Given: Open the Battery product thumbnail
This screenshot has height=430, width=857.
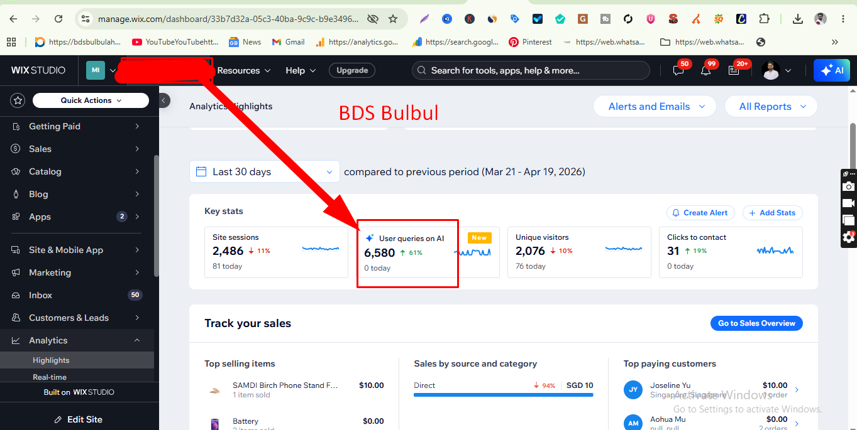Looking at the screenshot, I should click(215, 425).
